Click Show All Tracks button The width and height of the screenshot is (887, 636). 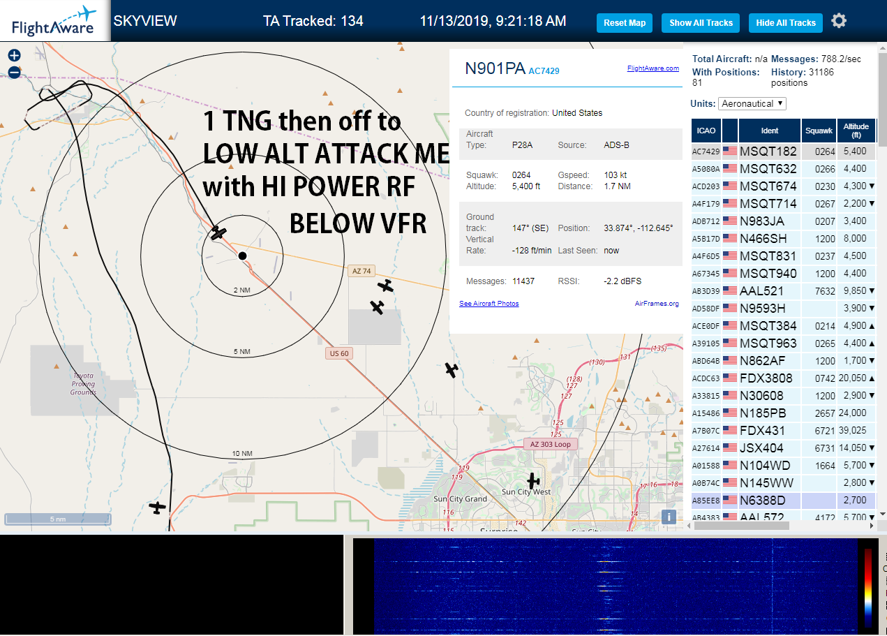click(x=701, y=22)
